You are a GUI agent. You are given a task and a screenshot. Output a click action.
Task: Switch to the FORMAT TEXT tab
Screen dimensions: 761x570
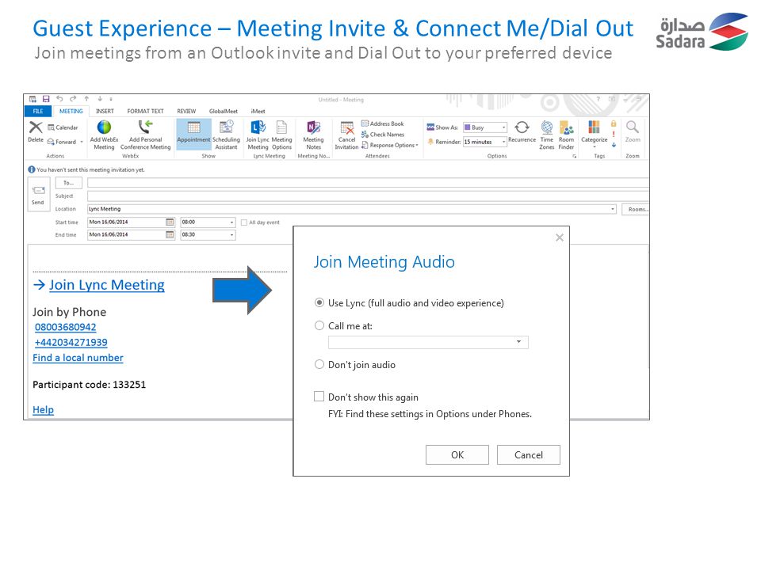pos(145,111)
